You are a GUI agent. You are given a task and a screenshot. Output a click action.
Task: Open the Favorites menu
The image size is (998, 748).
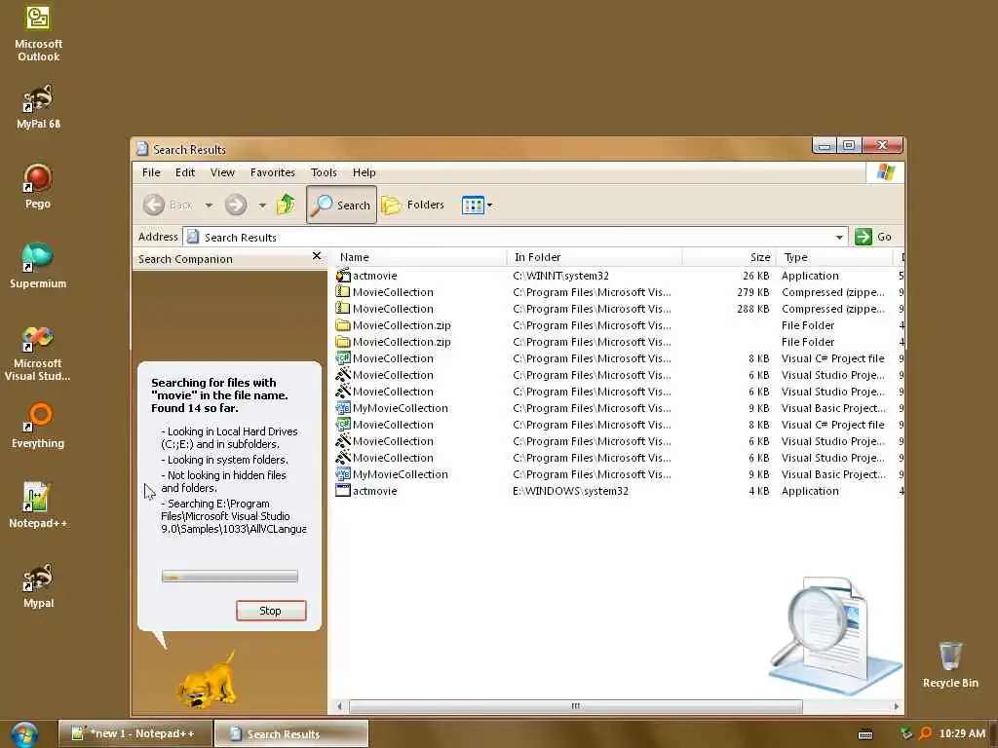coord(273,172)
